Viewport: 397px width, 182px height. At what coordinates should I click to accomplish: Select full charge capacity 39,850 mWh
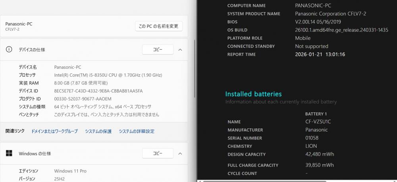[320, 165]
